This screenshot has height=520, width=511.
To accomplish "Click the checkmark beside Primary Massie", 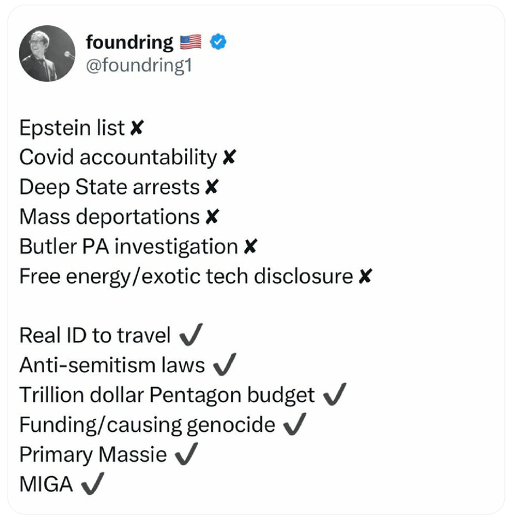I will [x=186, y=454].
